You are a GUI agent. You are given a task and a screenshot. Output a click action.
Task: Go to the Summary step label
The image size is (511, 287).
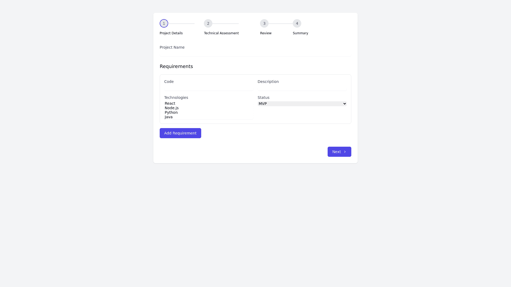tap(300, 33)
